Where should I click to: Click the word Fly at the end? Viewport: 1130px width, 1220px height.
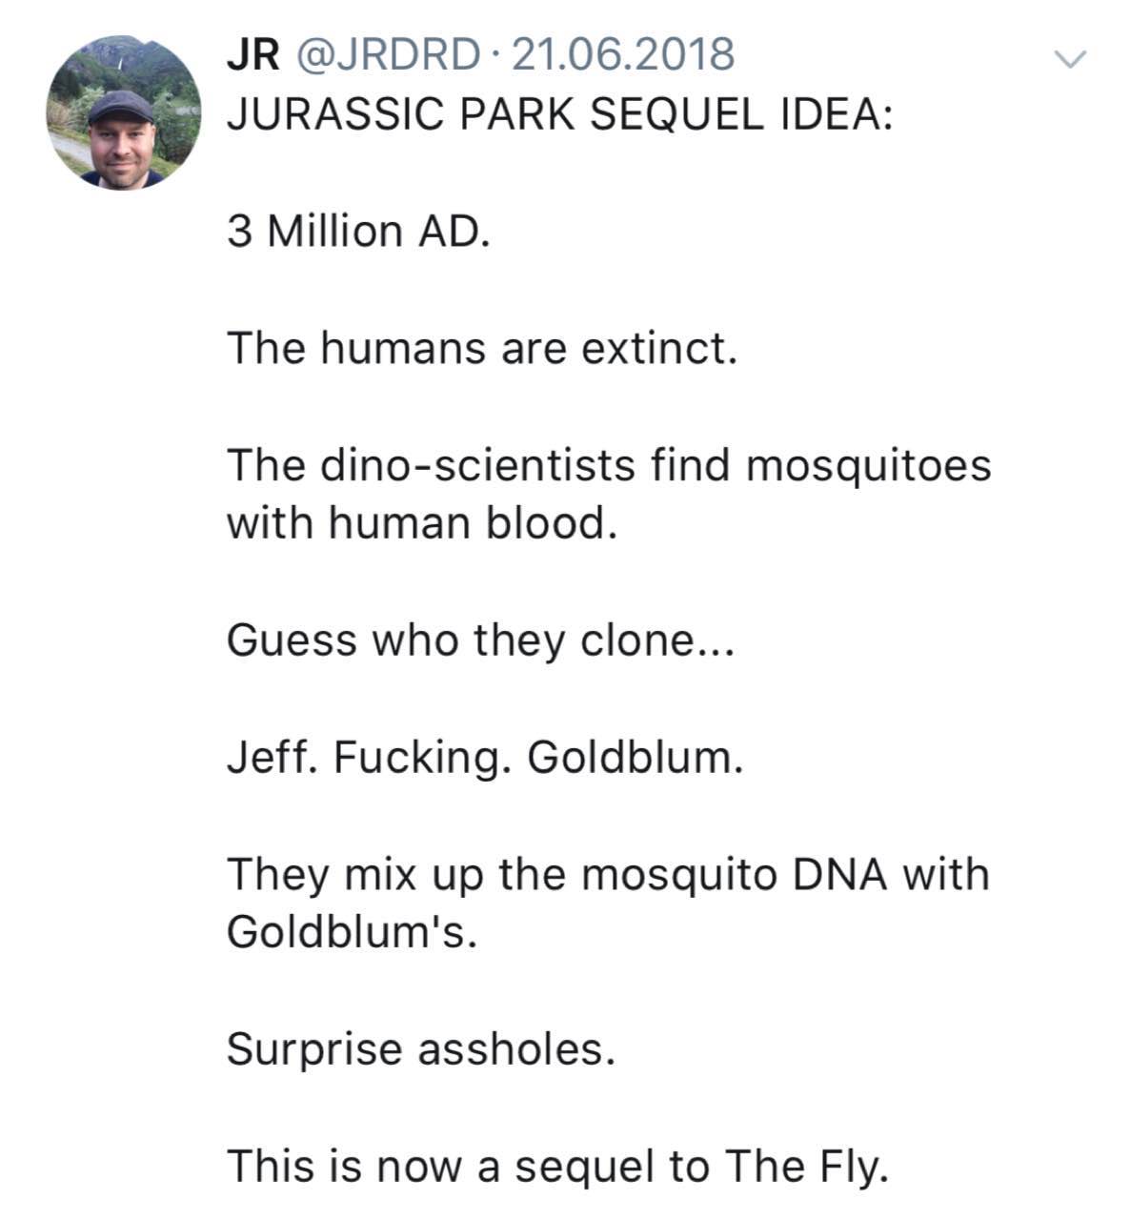click(847, 1166)
